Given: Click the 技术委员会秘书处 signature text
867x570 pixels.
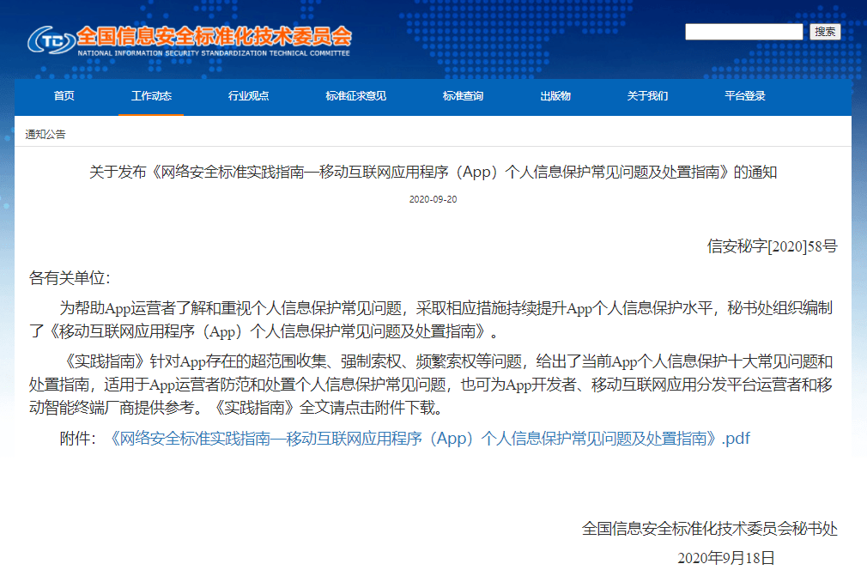Looking at the screenshot, I should tap(709, 528).
